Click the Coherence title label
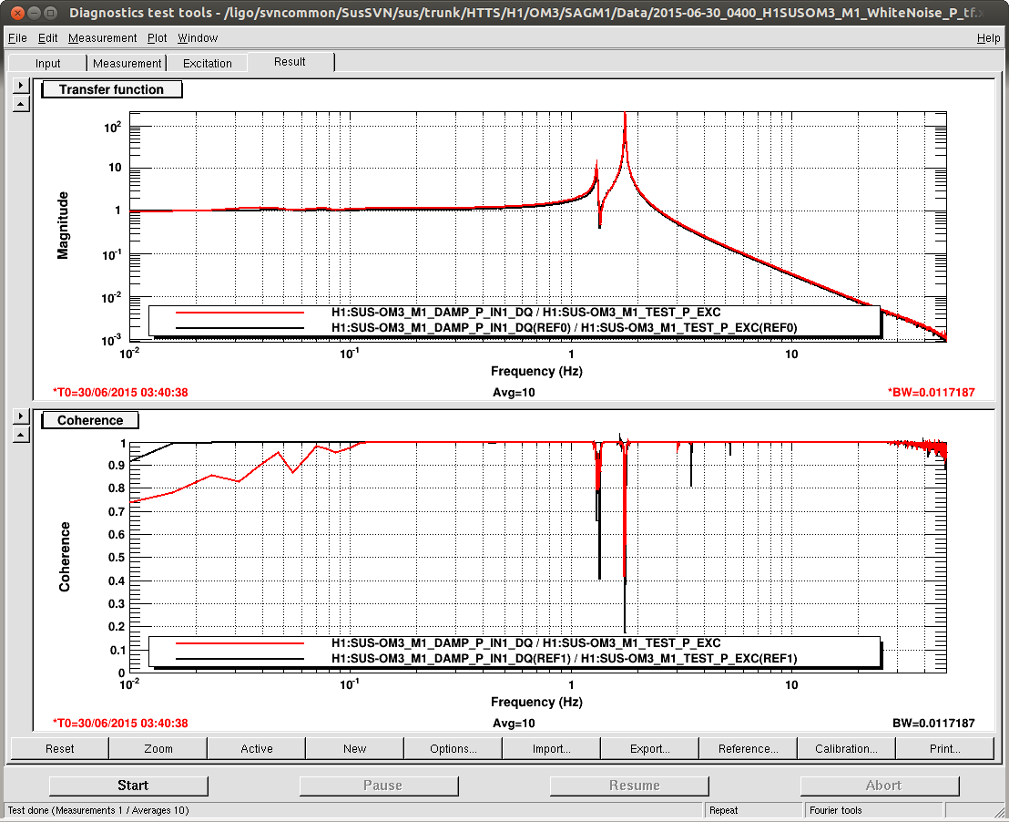The width and height of the screenshot is (1009, 822). click(x=90, y=421)
